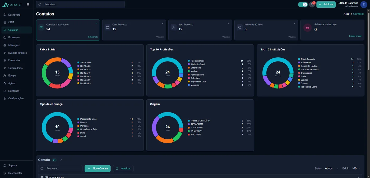This screenshot has width=370, height=178.
Task: Click the contact search input field
Action: (60, 168)
